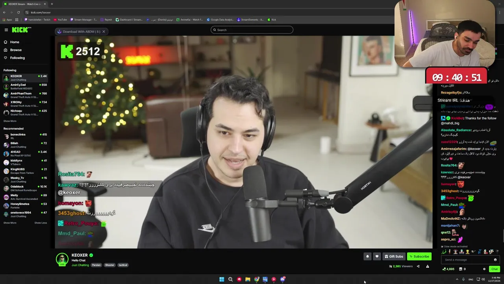Open Billeh recommended channel
This screenshot has width=504, height=284.
pos(25,145)
